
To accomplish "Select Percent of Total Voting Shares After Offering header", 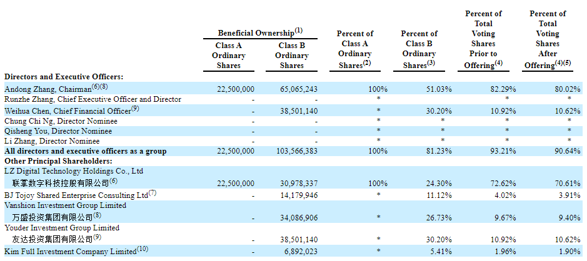I will pyautogui.click(x=548, y=39).
